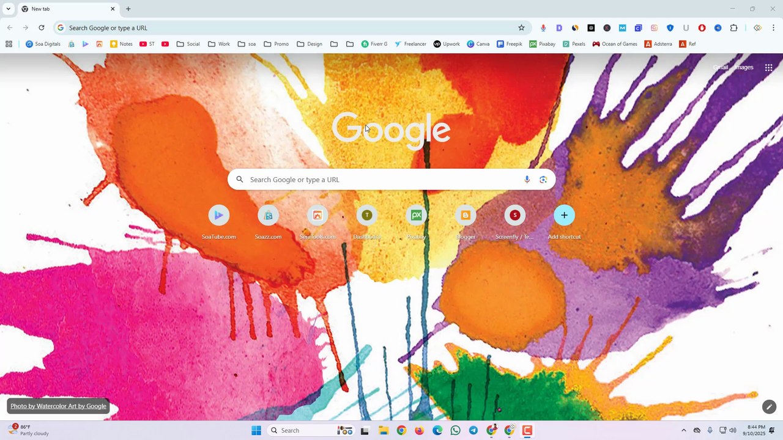Open the Pexels bookmark
This screenshot has height=440, width=783.
click(574, 44)
